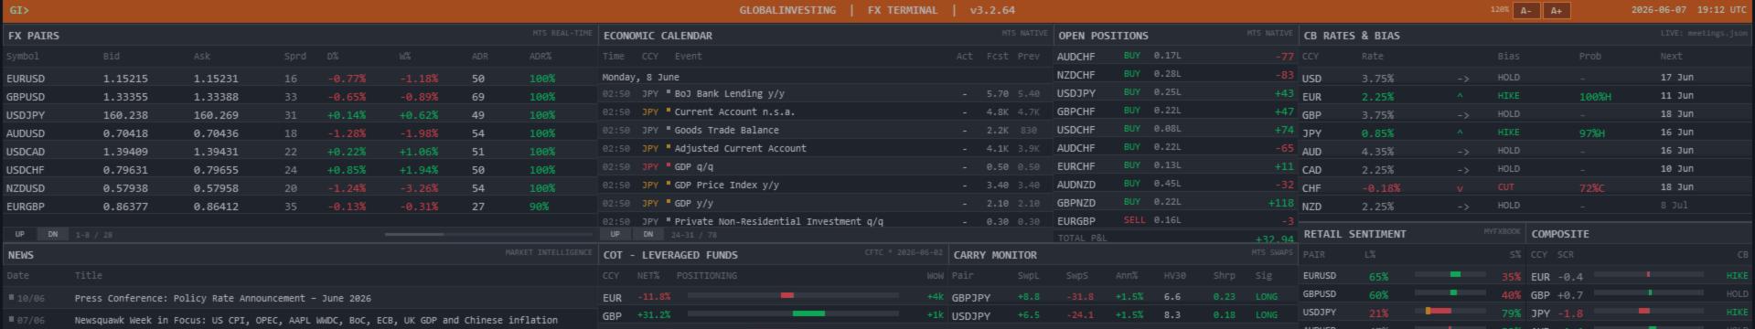
Task: Select USDJPY symbol in FX Pairs table
Action: pyautogui.click(x=26, y=115)
